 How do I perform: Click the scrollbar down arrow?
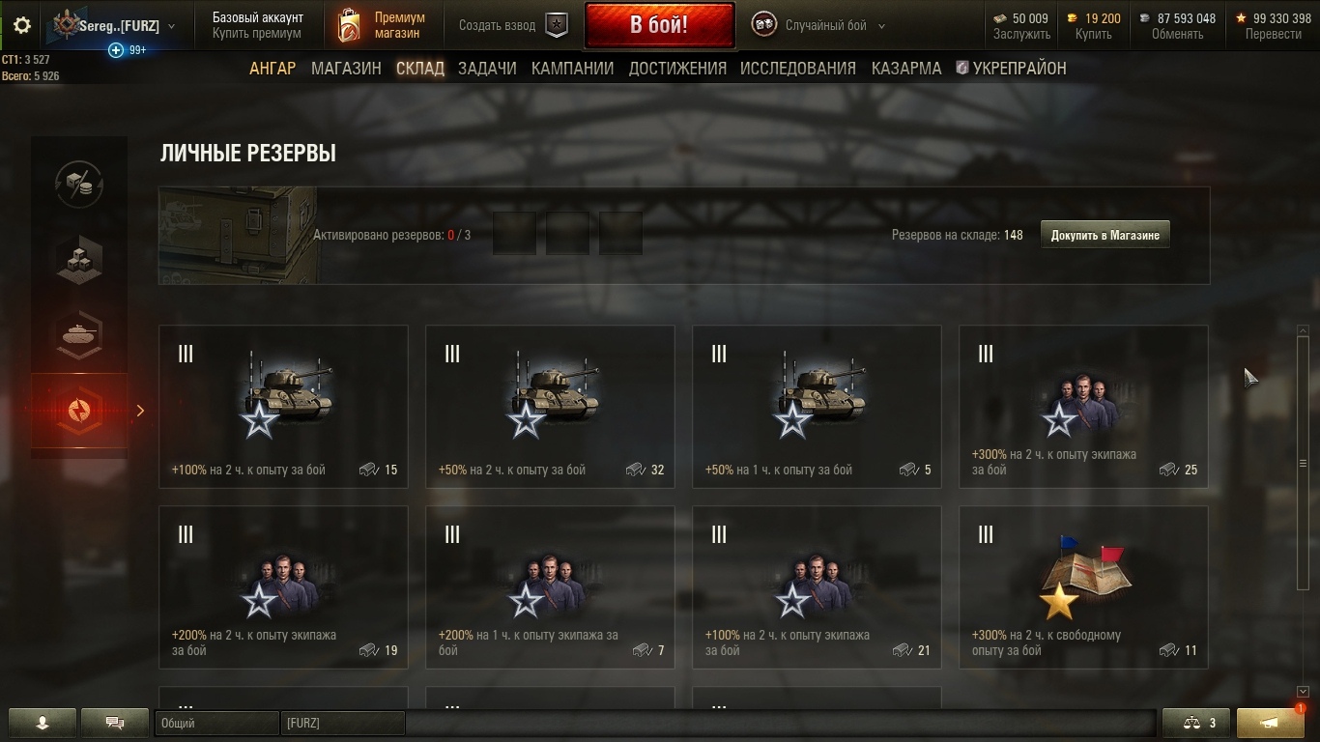click(1303, 692)
